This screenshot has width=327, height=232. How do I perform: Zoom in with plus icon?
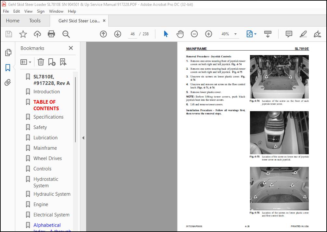(209, 34)
